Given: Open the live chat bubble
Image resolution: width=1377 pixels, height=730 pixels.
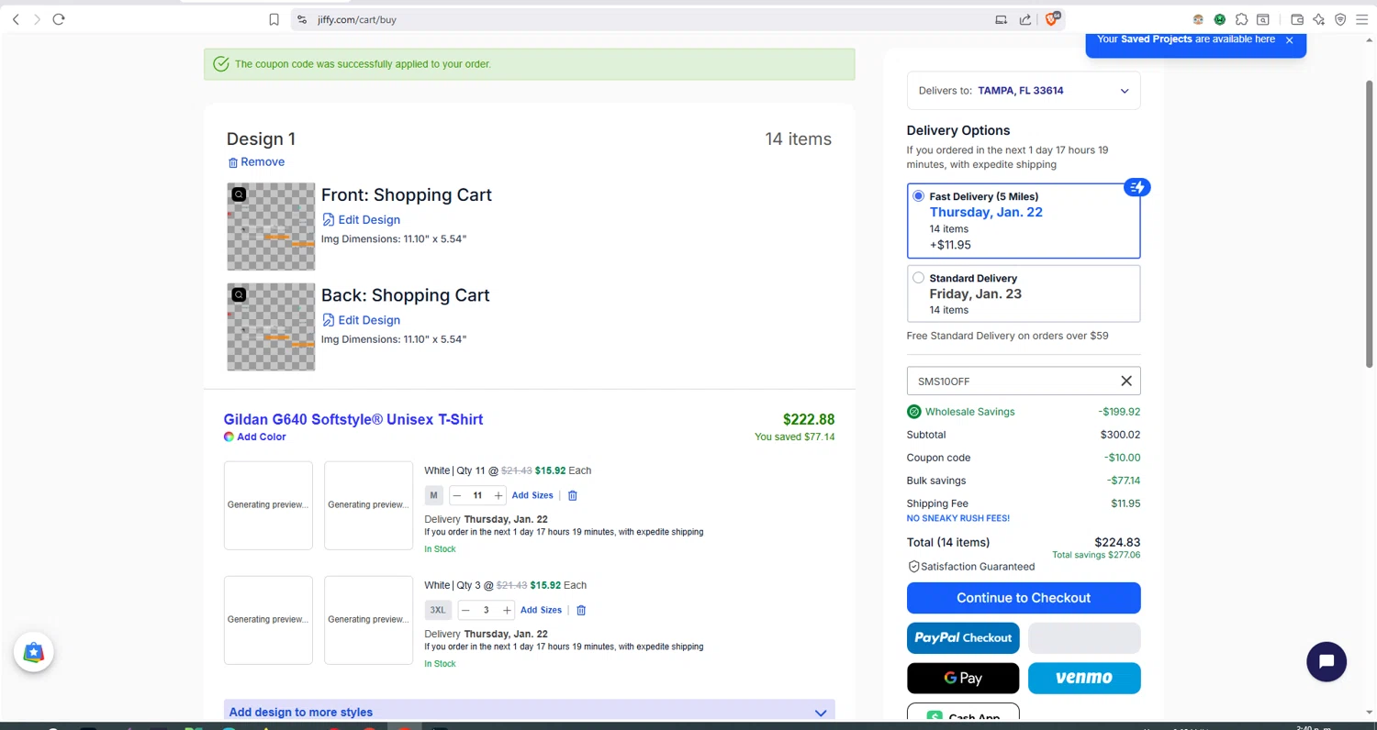Looking at the screenshot, I should (1326, 661).
